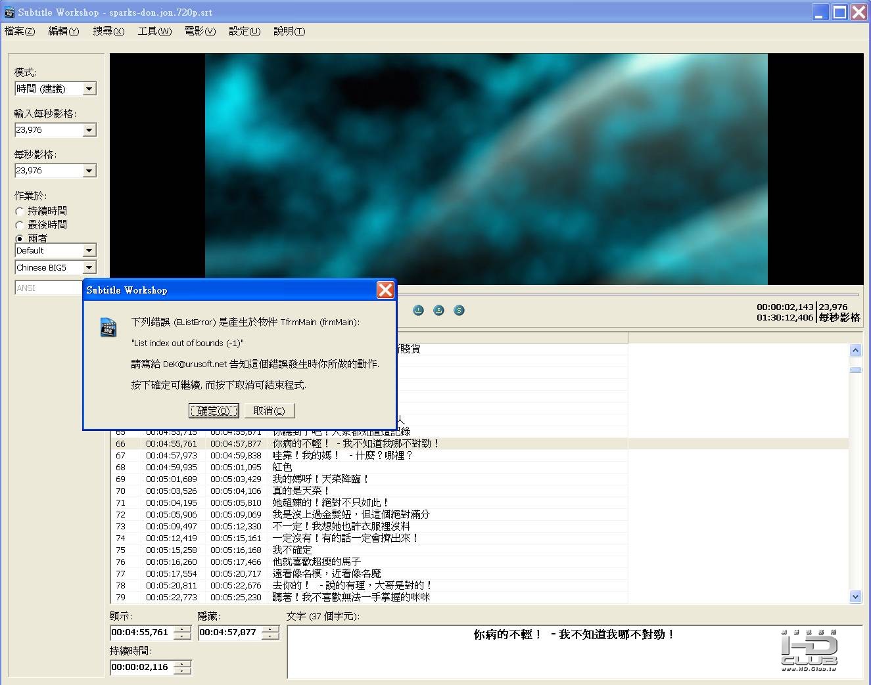Open the Default dropdown
The image size is (871, 685).
tap(56, 250)
